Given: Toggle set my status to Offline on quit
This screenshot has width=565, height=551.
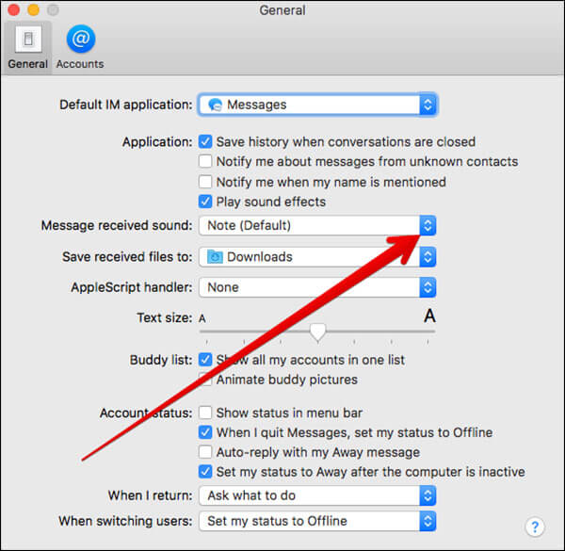Looking at the screenshot, I should (205, 432).
